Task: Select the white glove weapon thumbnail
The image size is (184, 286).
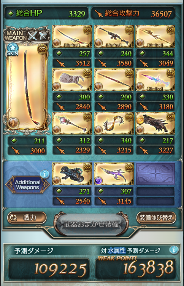Action: (x=72, y=80)
